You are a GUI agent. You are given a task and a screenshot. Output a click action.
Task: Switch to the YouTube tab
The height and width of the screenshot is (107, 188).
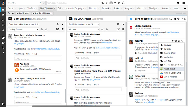tap(31, 8)
